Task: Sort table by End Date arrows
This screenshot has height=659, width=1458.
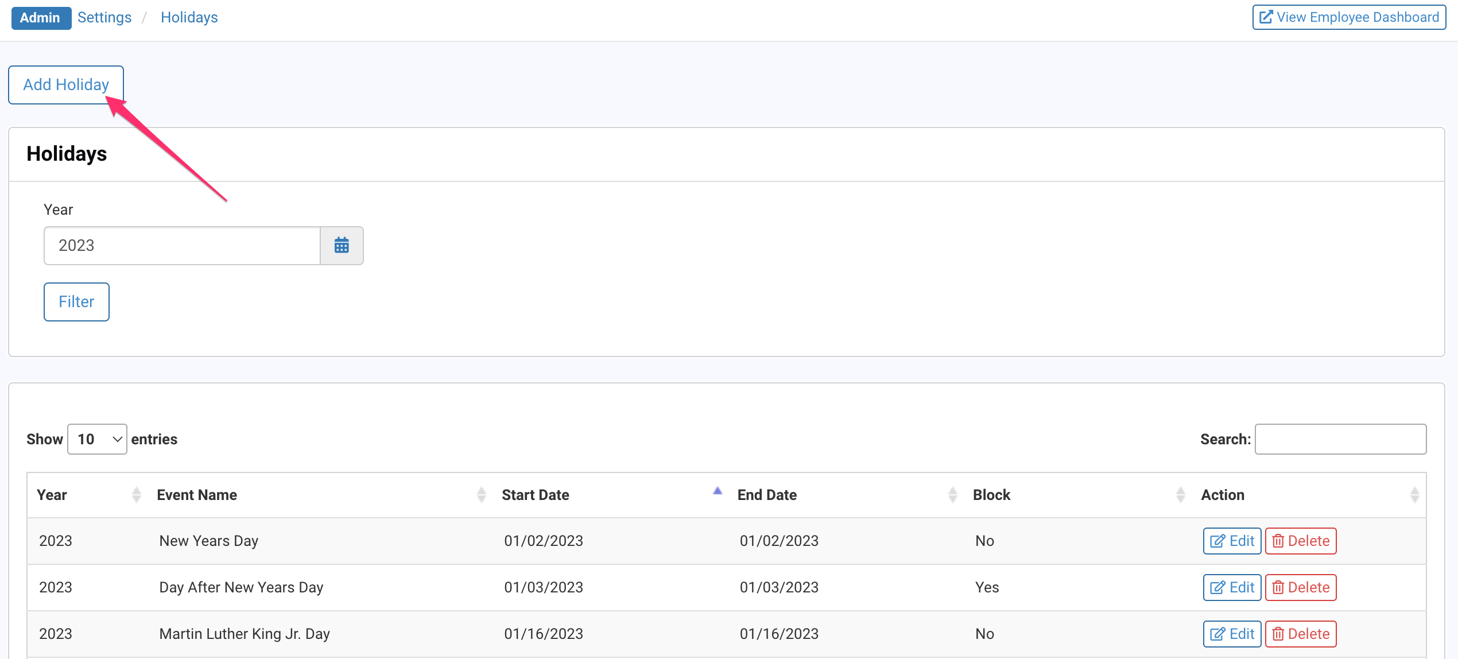Action: (953, 495)
